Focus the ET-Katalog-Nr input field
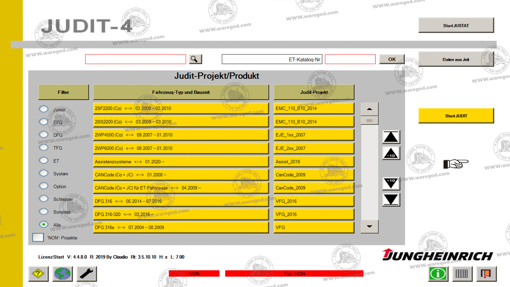 coord(350,59)
